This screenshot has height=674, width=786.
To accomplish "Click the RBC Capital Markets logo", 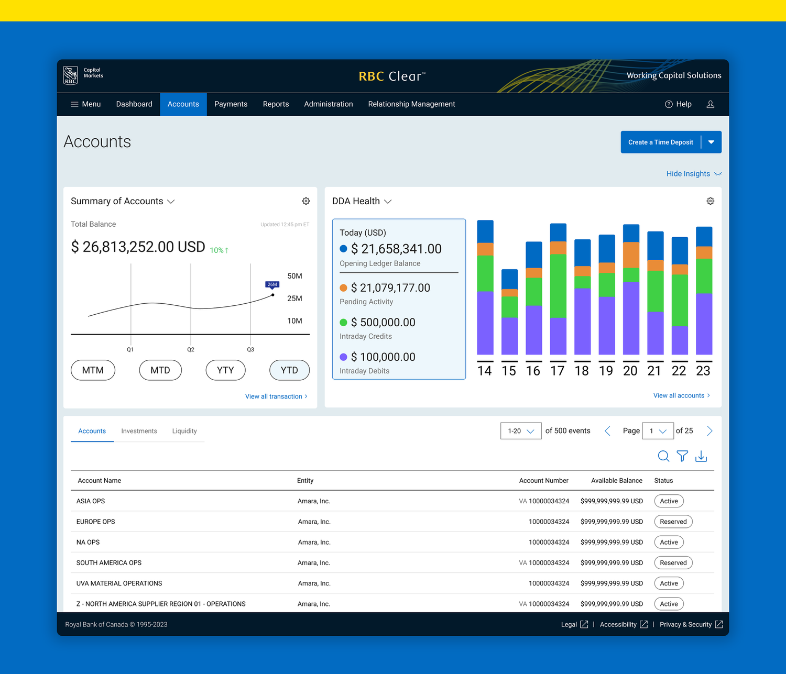I will pos(83,75).
